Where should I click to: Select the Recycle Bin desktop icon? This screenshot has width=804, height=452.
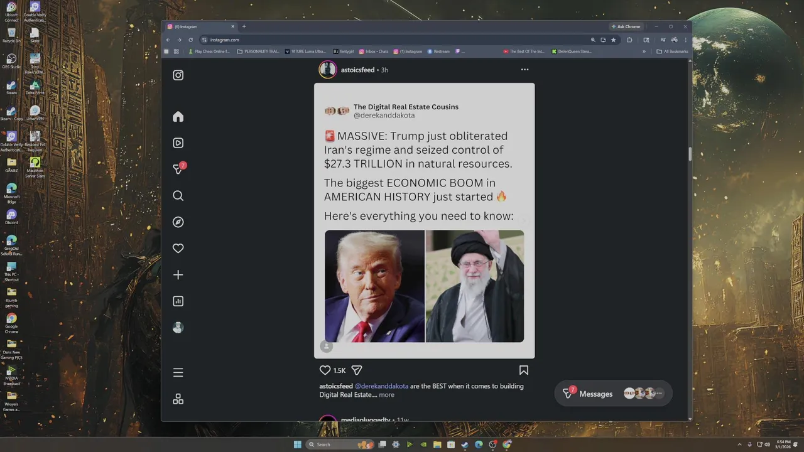[11, 36]
